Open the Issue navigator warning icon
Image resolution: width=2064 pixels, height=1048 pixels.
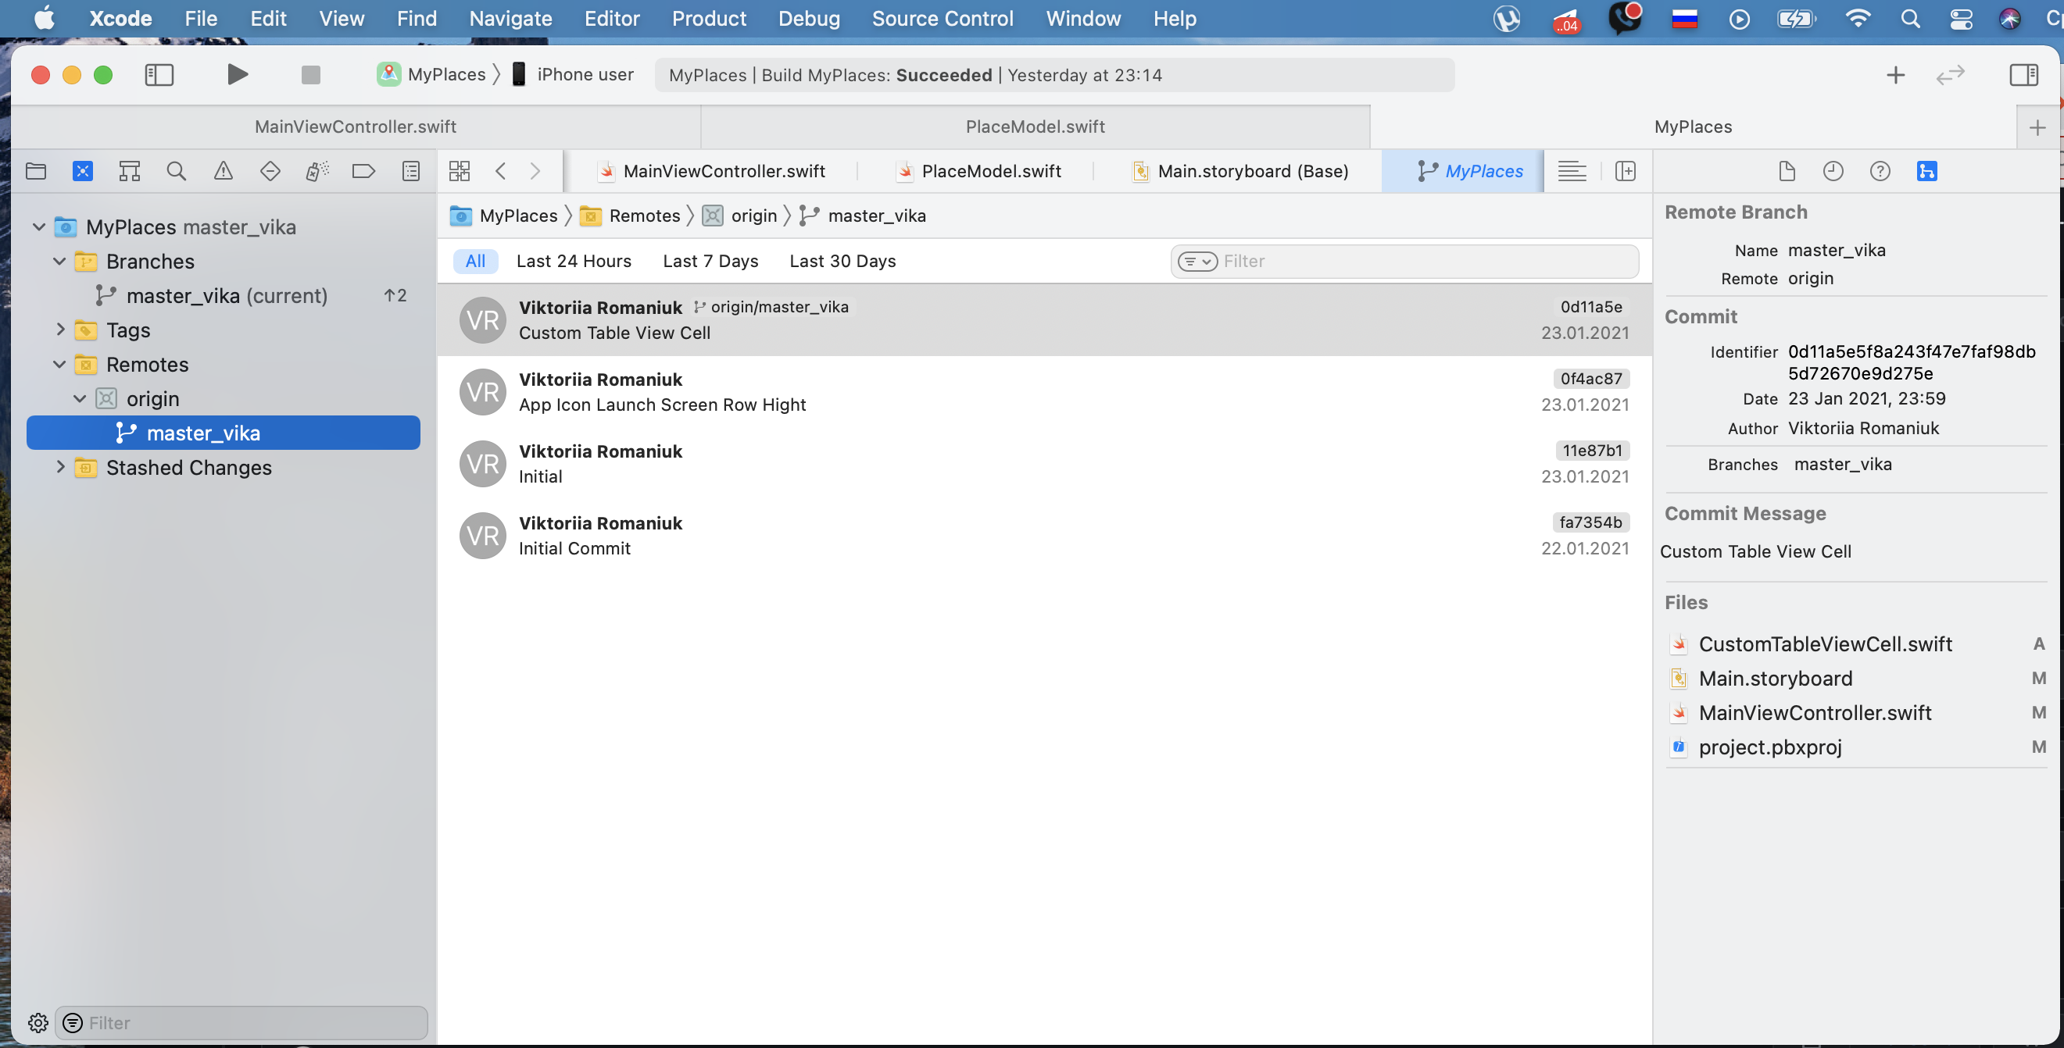223,170
